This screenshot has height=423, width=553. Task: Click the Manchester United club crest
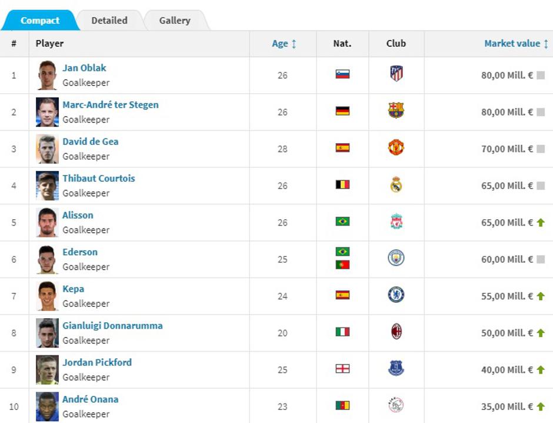tap(396, 147)
